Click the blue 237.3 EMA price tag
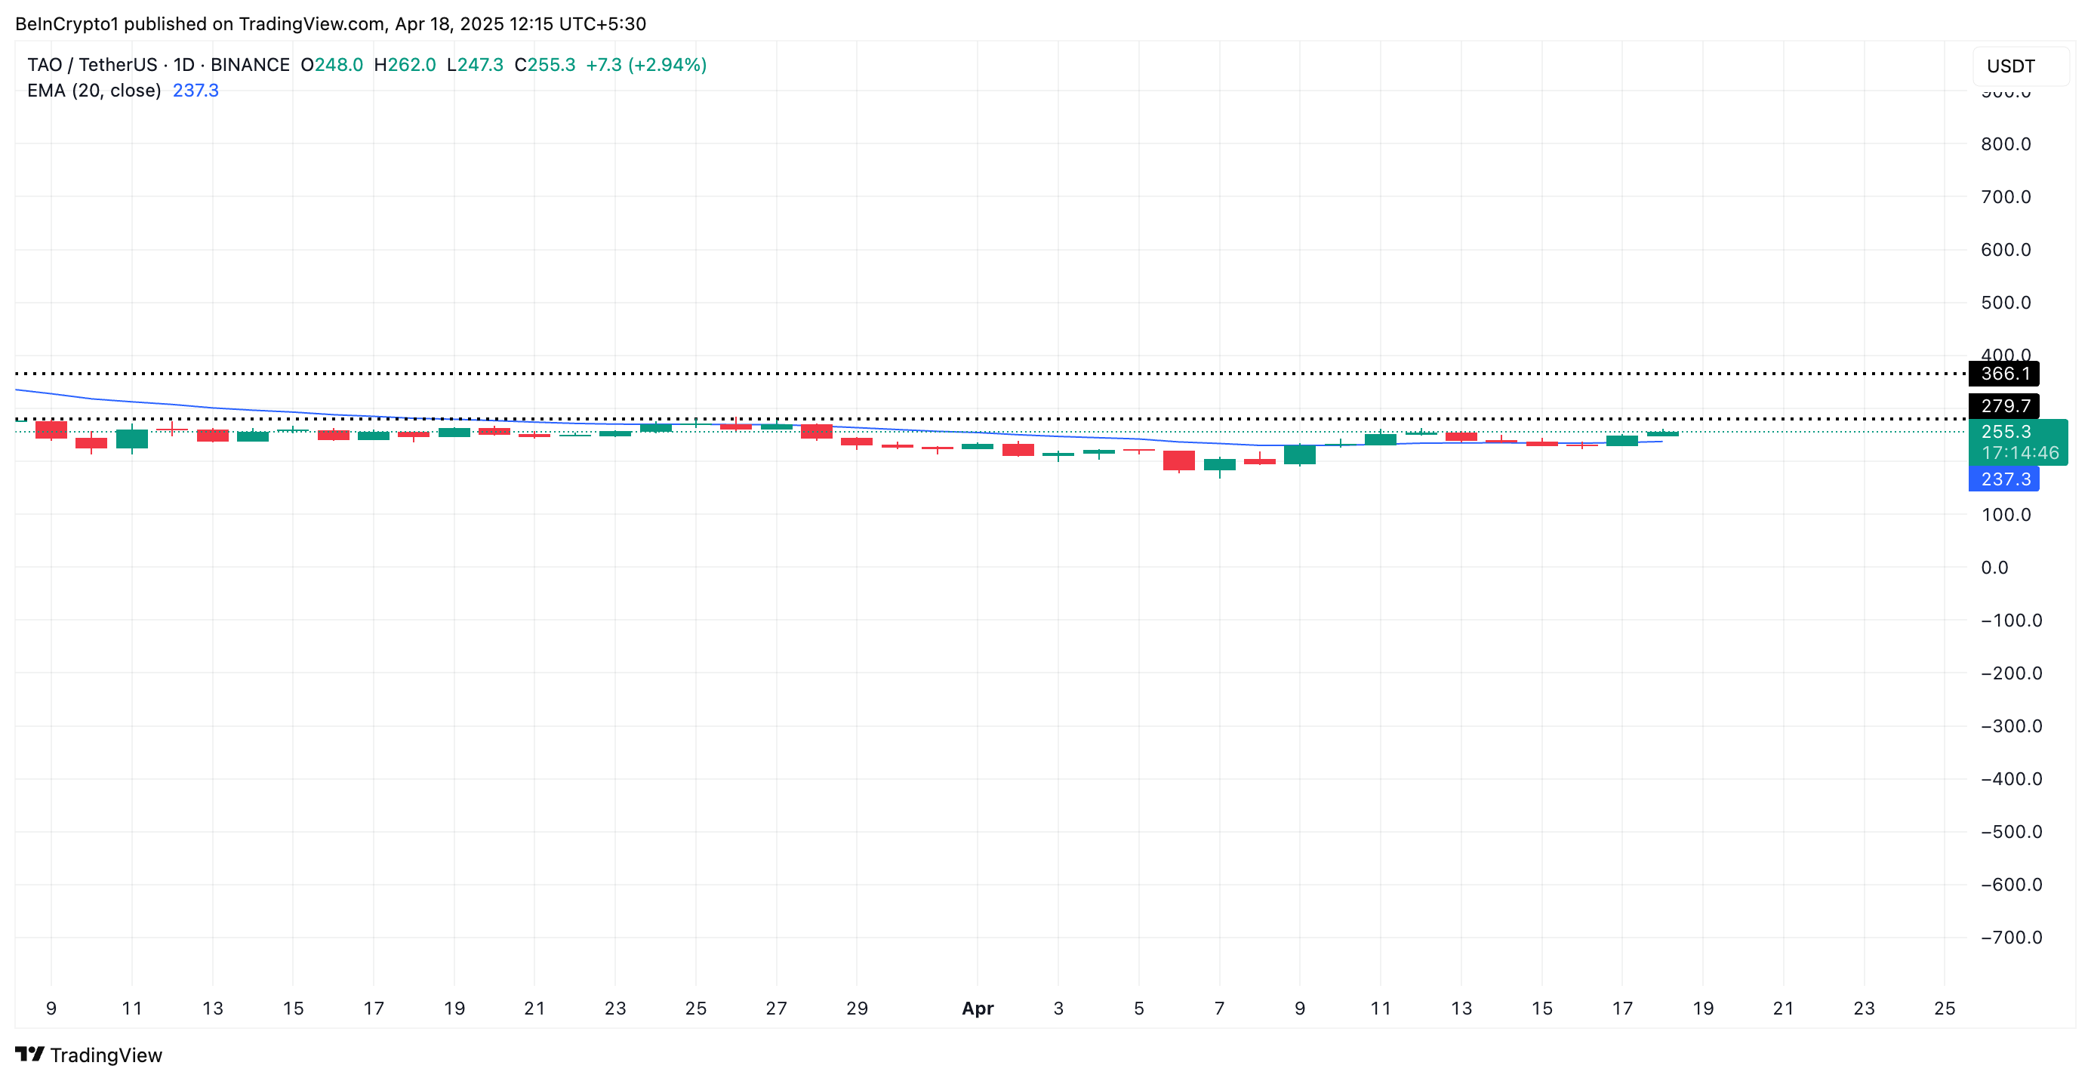 click(2003, 479)
